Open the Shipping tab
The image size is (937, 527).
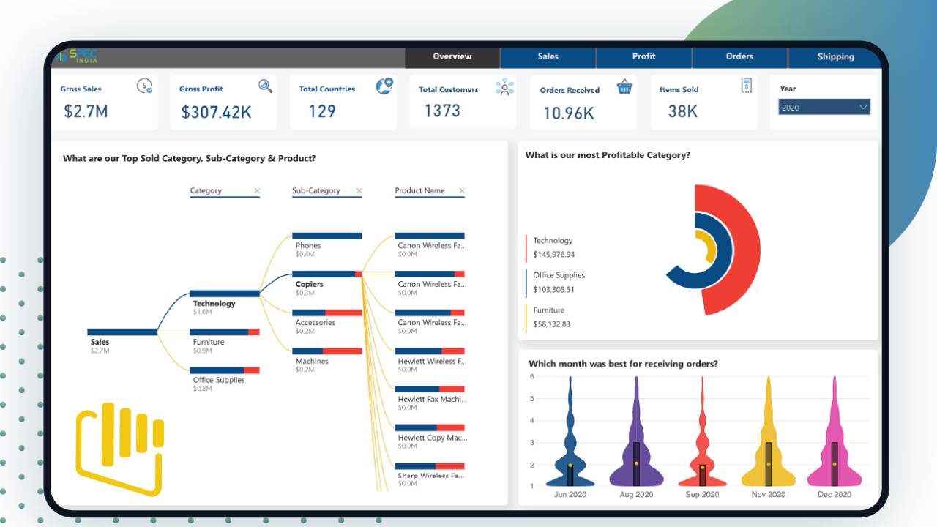[x=835, y=56]
